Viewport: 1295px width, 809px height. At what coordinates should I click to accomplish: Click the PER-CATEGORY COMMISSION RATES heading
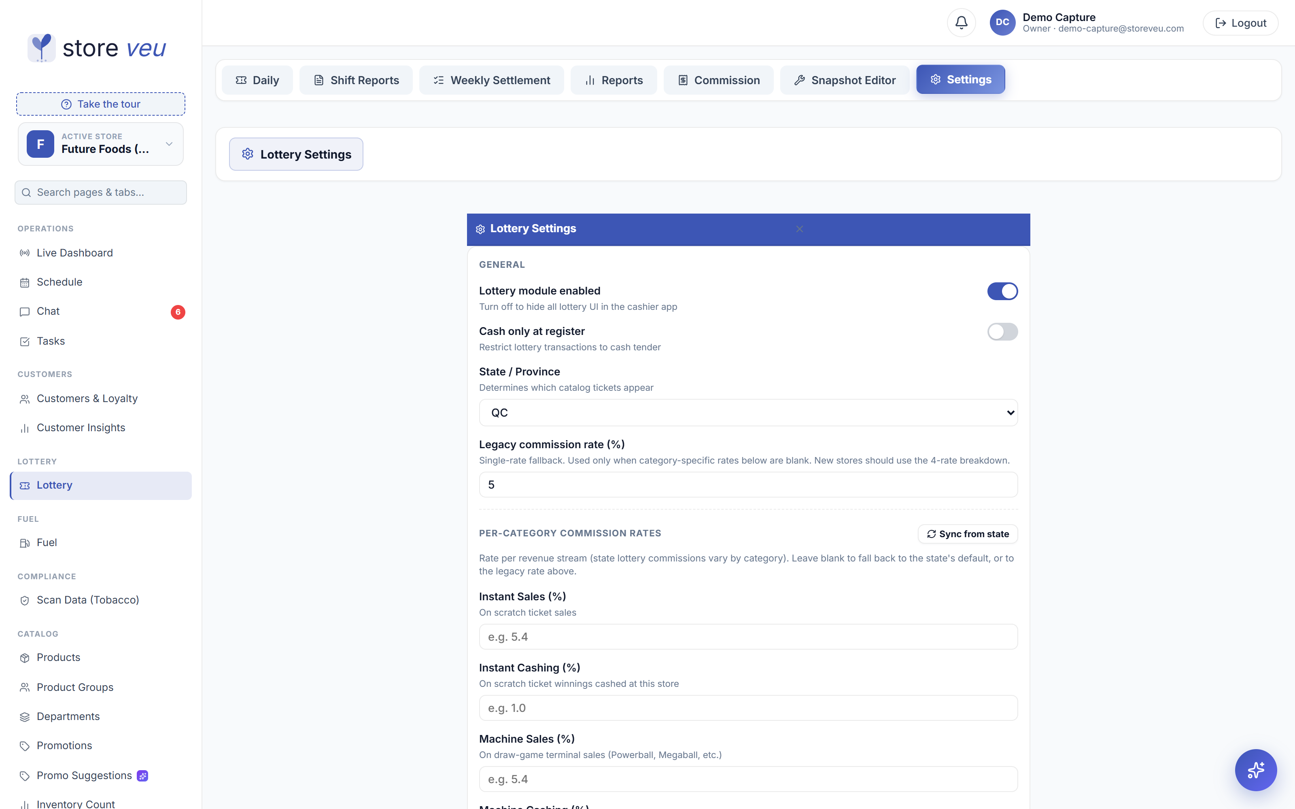(x=570, y=534)
